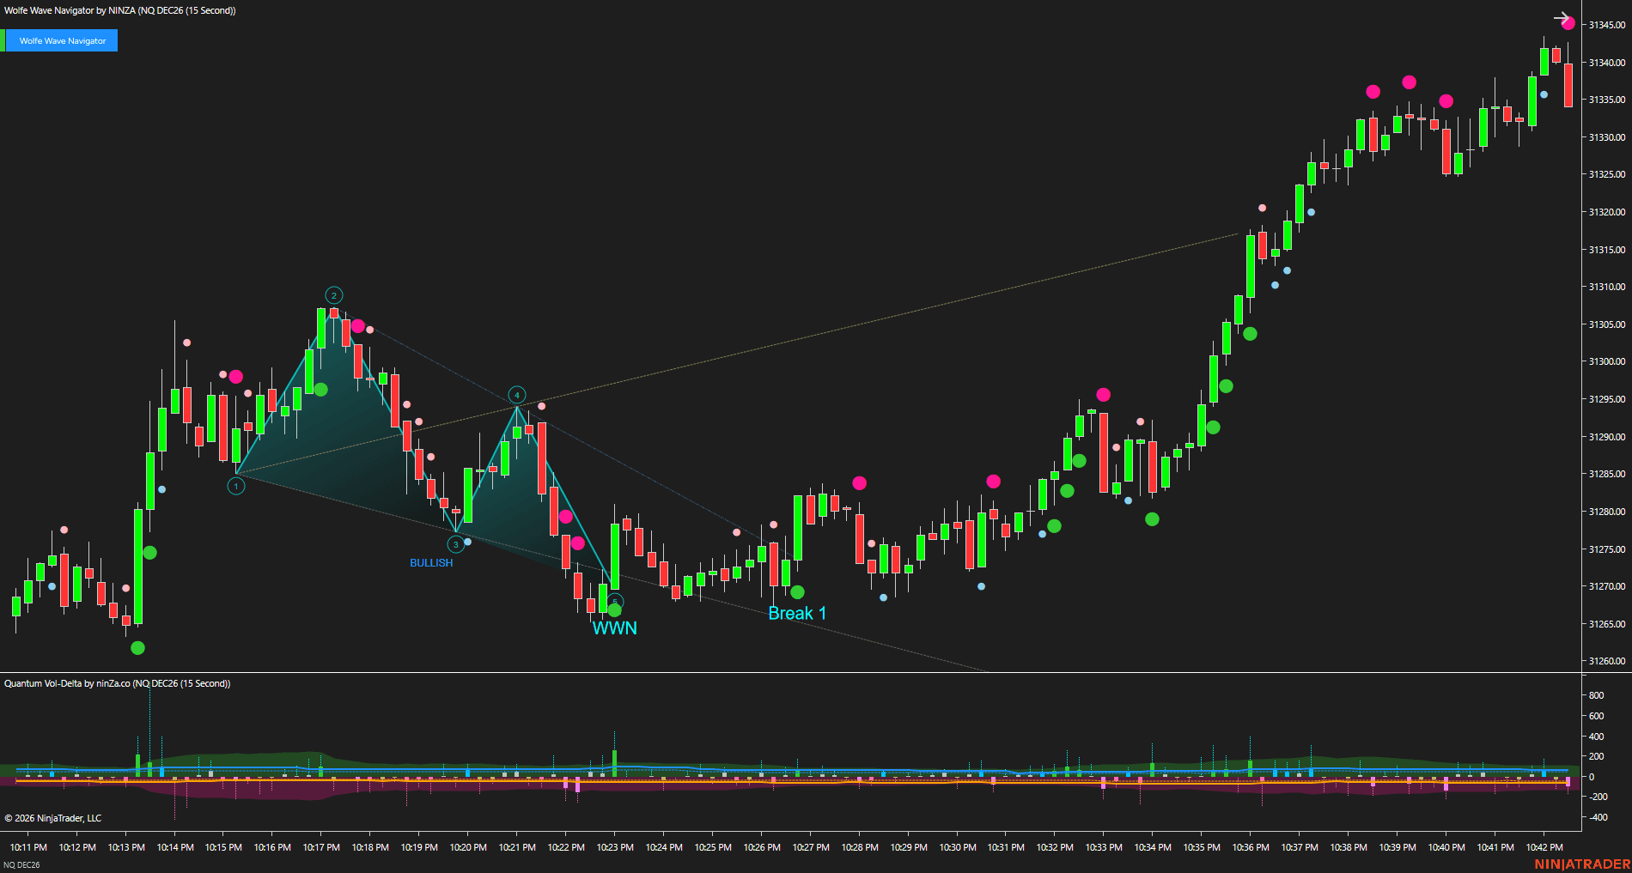
Task: Select Wolfe wave point 4 marker
Action: point(517,395)
